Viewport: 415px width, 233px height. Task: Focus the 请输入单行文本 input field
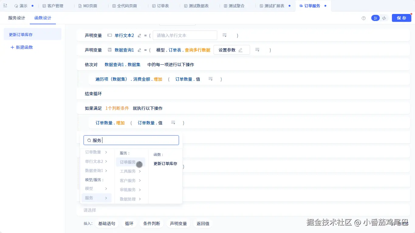185,35
